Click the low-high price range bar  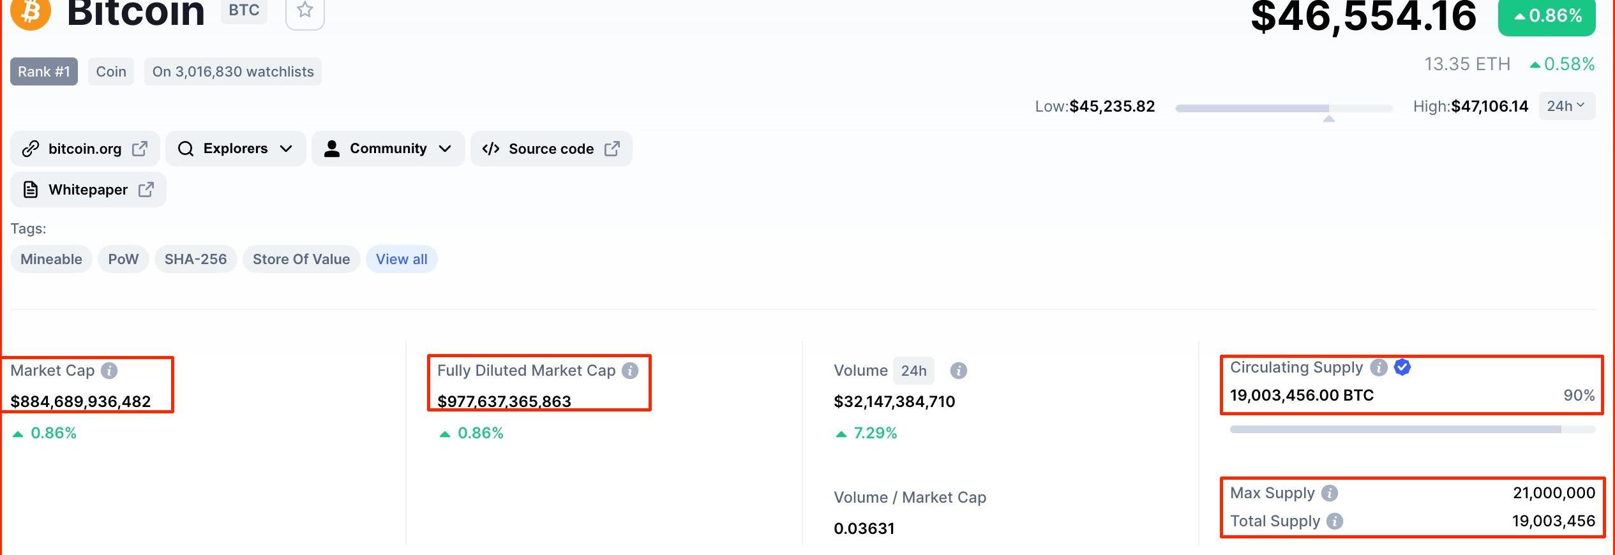tap(1283, 108)
